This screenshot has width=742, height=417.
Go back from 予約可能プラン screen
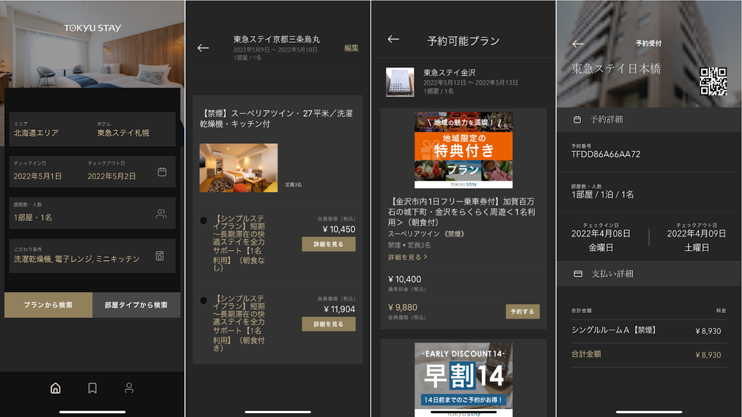pos(393,39)
